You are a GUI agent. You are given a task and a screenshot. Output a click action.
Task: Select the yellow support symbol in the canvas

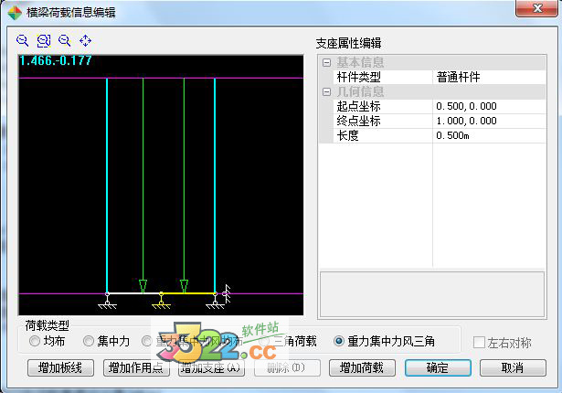tap(161, 302)
